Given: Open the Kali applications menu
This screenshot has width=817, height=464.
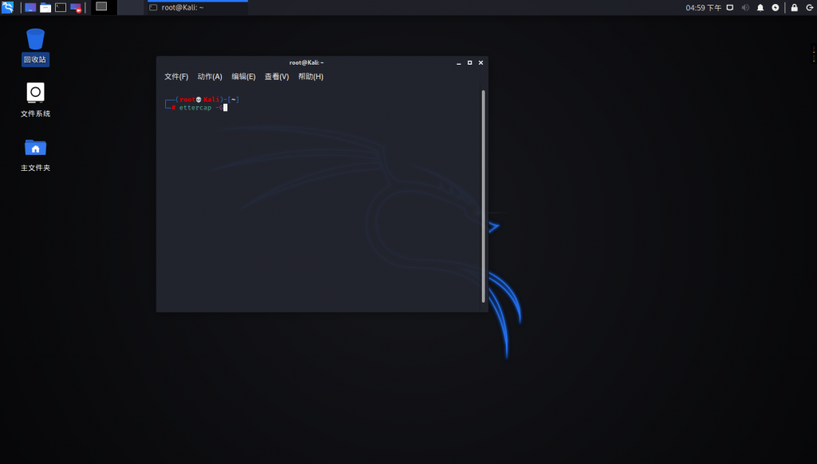Looking at the screenshot, I should [x=7, y=7].
